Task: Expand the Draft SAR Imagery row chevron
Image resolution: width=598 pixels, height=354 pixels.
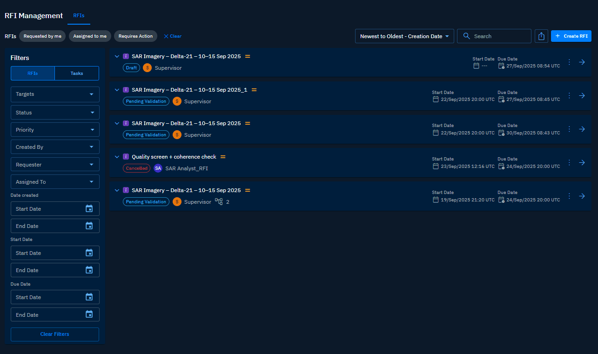Action: coord(117,56)
